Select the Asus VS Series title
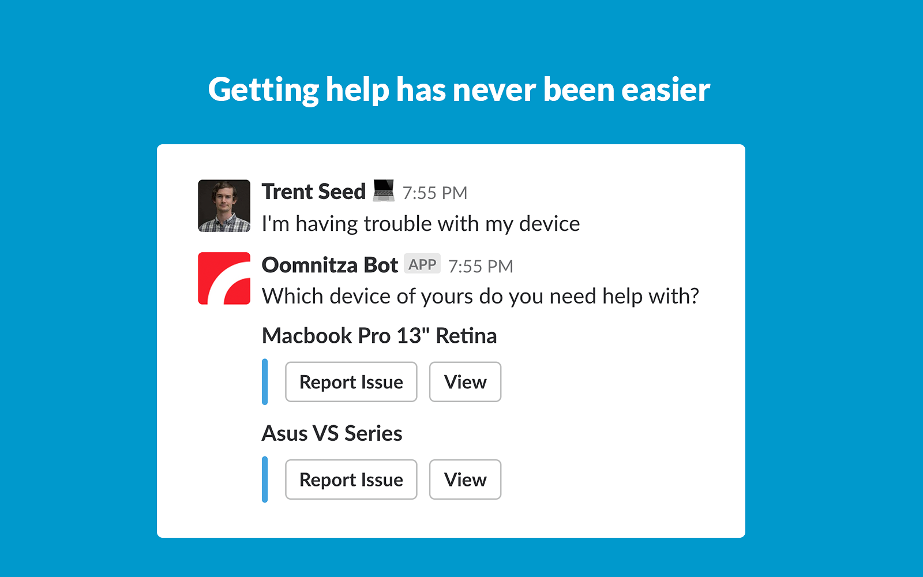Viewport: 923px width, 577px height. coord(332,433)
